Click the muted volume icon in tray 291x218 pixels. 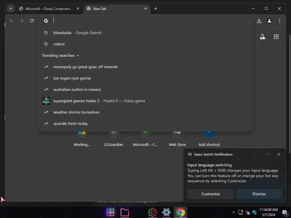pyautogui.click(x=248, y=213)
